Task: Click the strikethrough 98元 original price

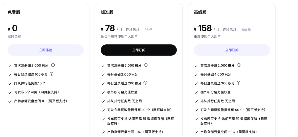Action: (148, 30)
